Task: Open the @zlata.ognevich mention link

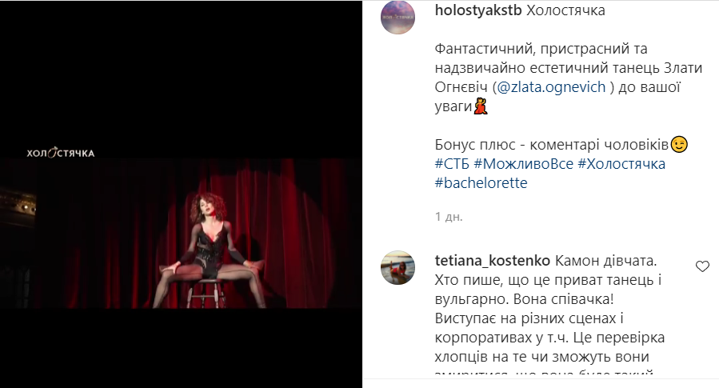Action: click(x=551, y=86)
